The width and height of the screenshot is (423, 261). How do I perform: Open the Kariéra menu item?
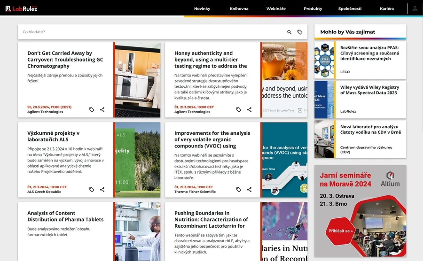pyautogui.click(x=387, y=8)
